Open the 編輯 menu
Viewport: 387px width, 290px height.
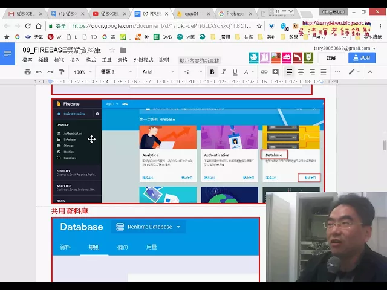43,60
